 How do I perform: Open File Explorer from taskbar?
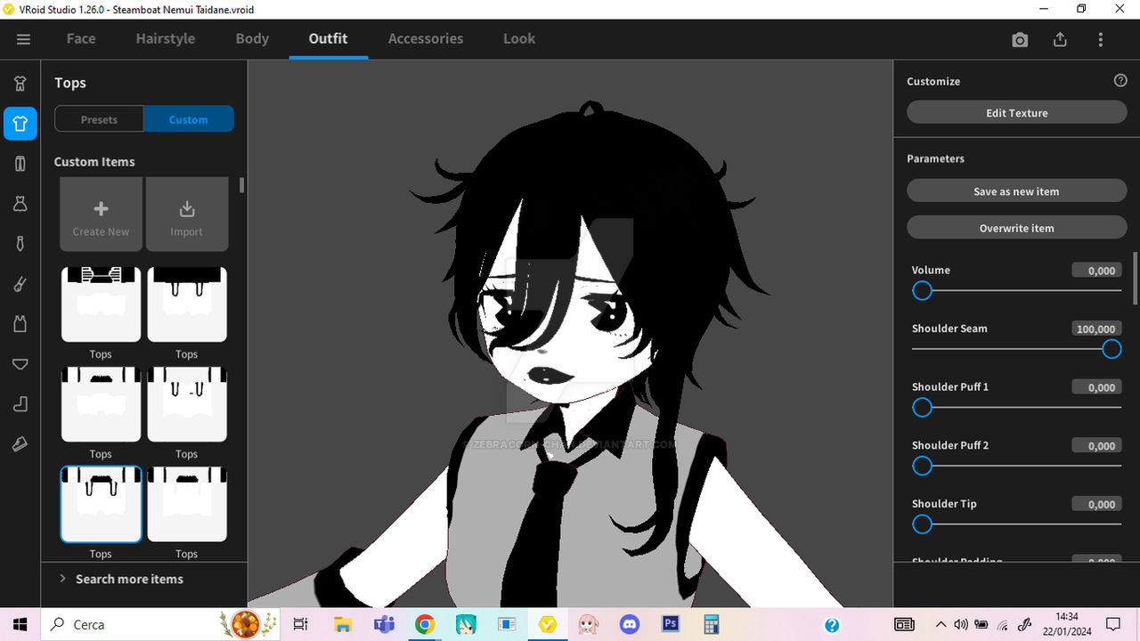[343, 624]
